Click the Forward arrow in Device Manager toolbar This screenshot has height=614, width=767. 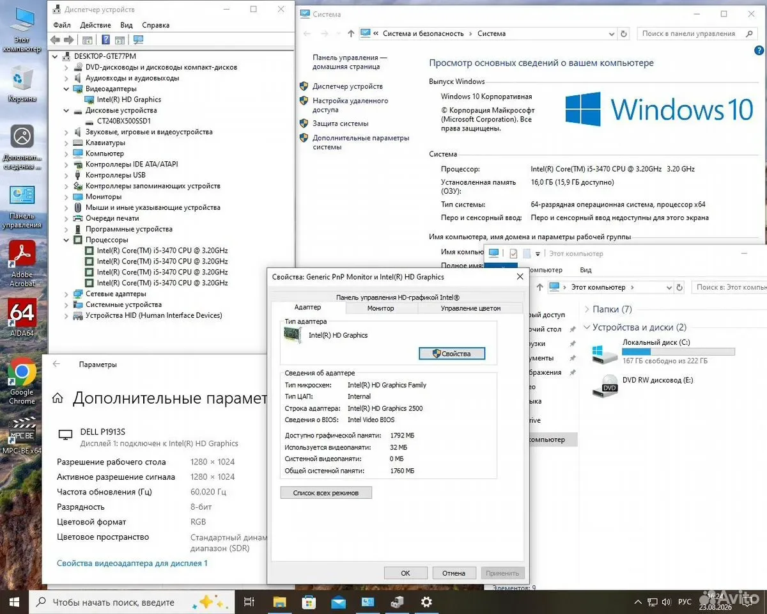coord(68,40)
